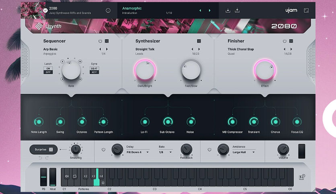Click the Sub Octave knob
Viewport: 336px width, 194px height.
click(168, 122)
